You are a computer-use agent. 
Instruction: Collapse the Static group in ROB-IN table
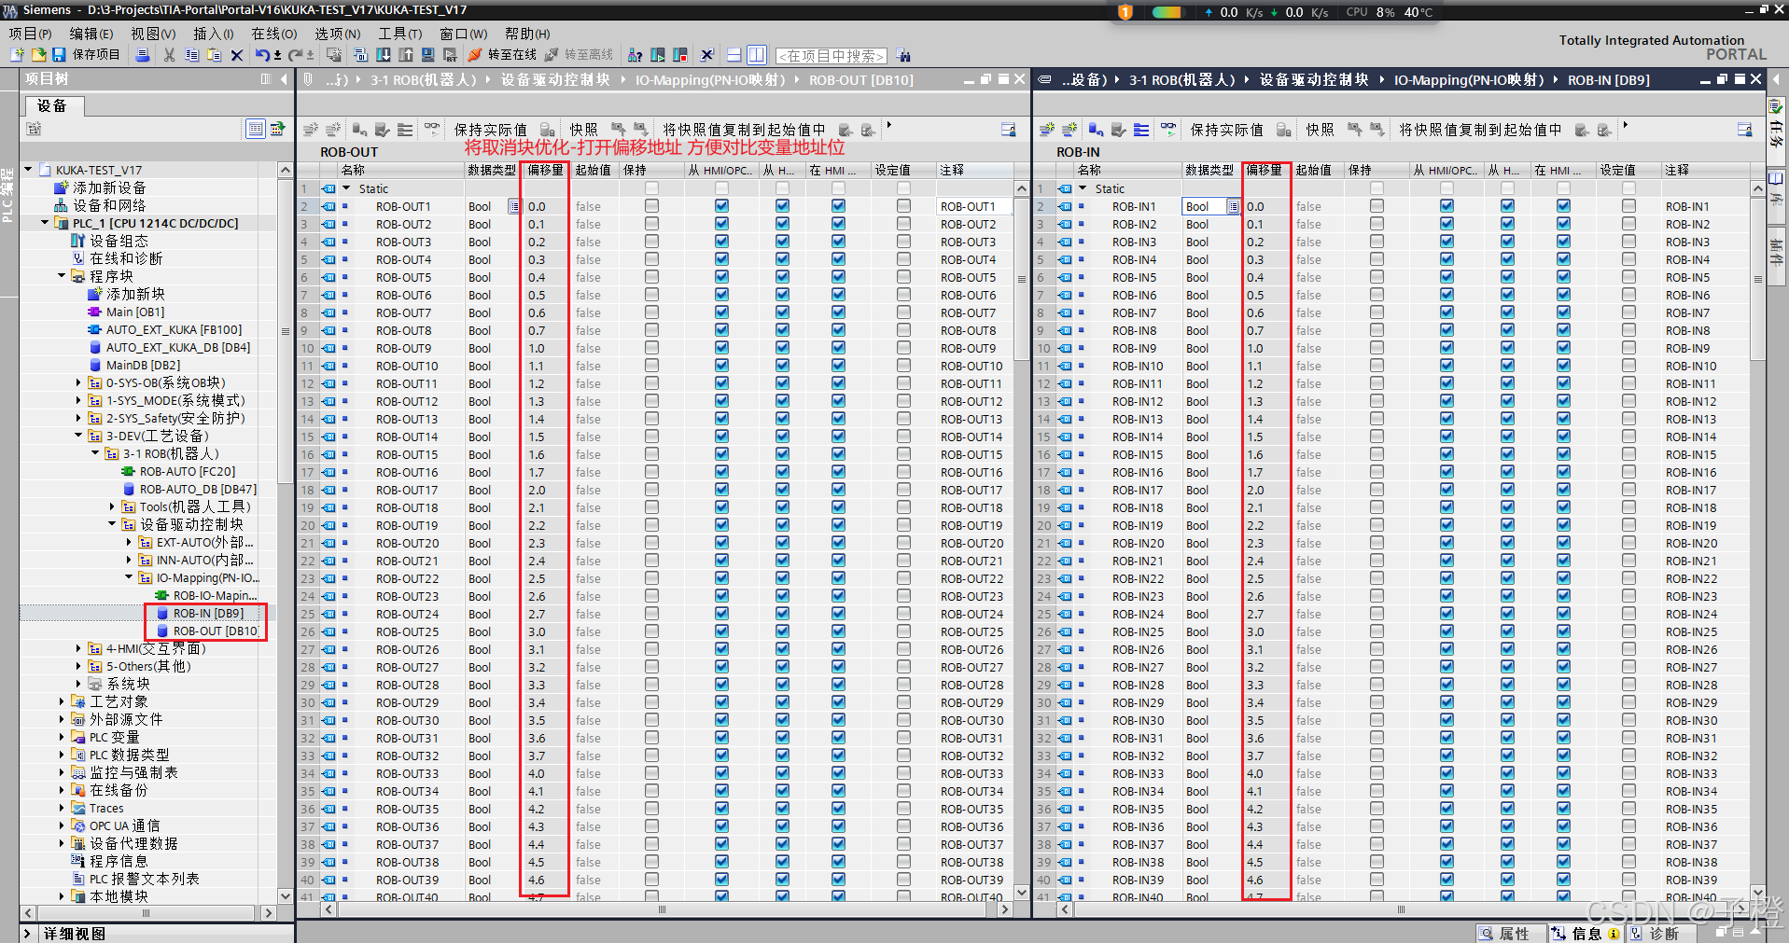pyautogui.click(x=1083, y=188)
